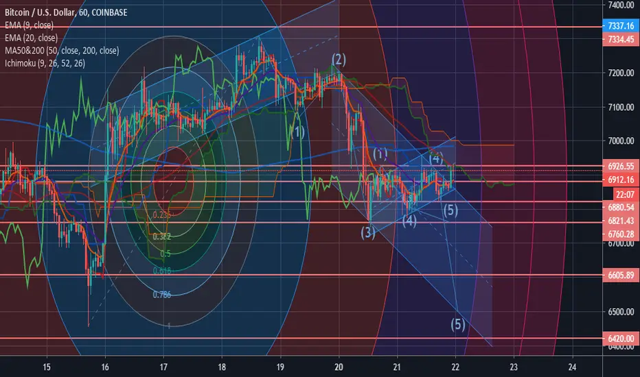Click the blue 7337.16 price label
Image resolution: width=640 pixels, height=377 pixels.
620,26
